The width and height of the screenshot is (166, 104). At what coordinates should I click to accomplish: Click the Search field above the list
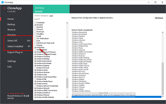pyautogui.click(x=49, y=19)
